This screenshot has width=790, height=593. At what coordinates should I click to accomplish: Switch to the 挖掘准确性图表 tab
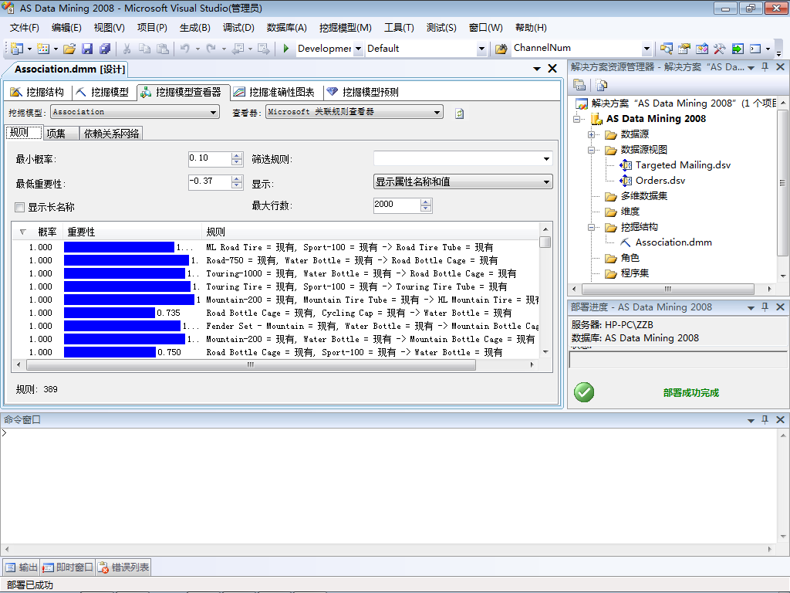(x=275, y=93)
